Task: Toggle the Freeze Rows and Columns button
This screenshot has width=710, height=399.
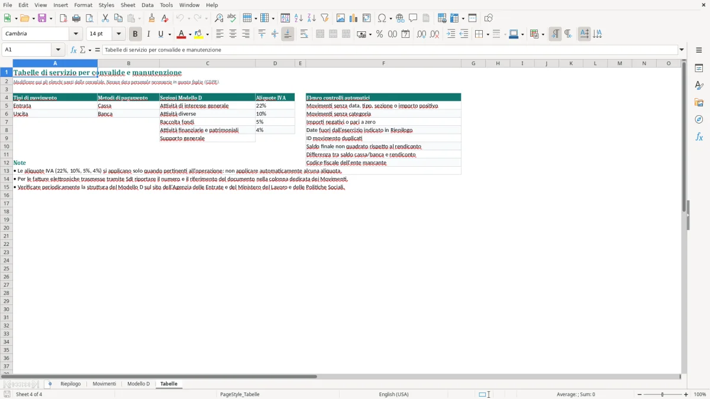Action: [454, 18]
